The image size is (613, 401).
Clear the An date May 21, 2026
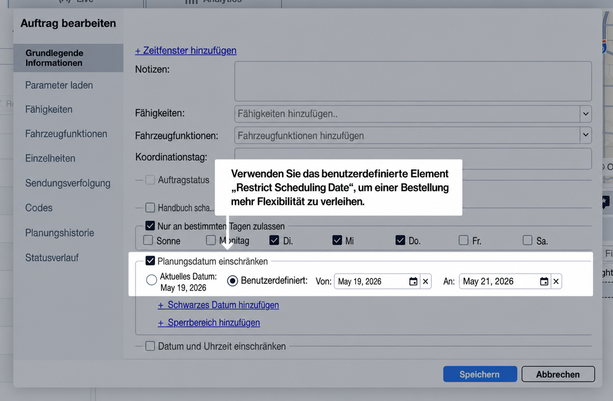[556, 282]
